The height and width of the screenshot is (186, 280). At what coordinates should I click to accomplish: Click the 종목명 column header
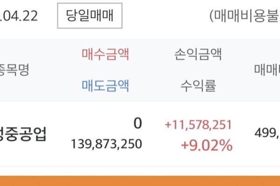pyautogui.click(x=15, y=70)
